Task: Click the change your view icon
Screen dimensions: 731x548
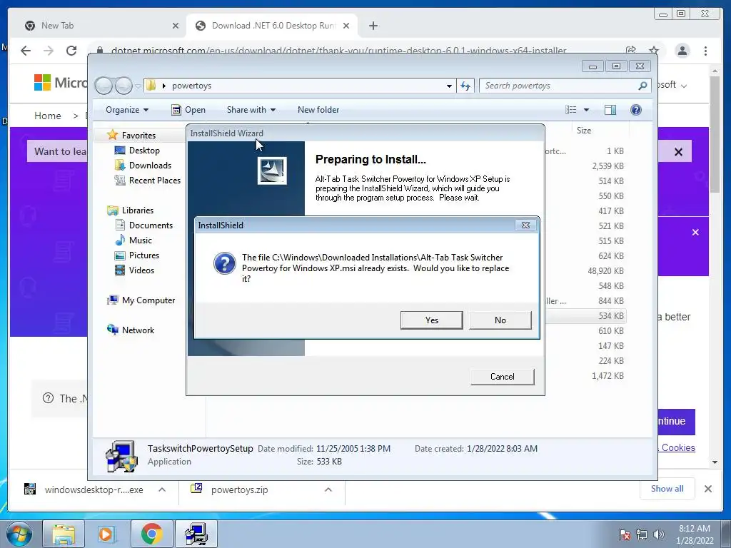Action: pyautogui.click(x=570, y=110)
